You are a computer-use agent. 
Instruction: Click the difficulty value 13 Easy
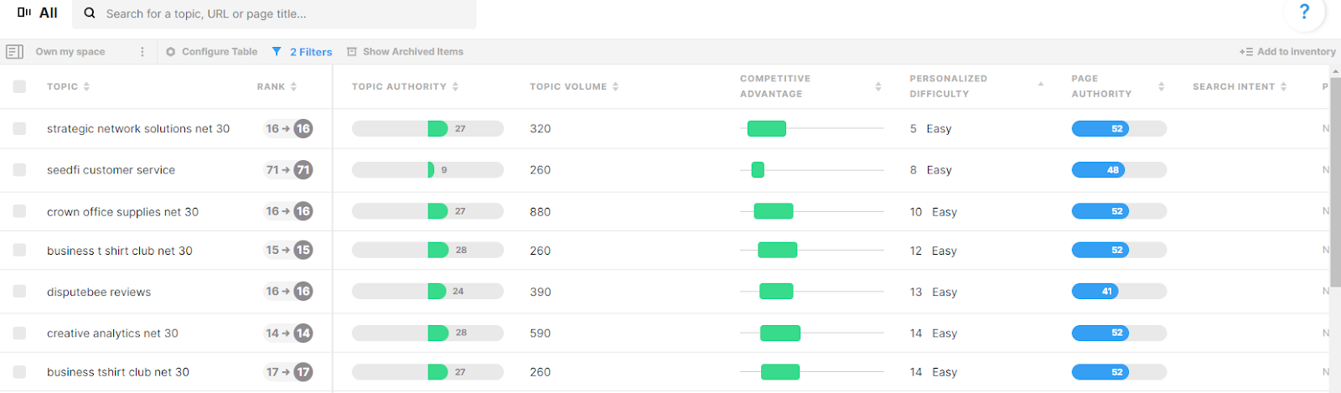pos(934,292)
